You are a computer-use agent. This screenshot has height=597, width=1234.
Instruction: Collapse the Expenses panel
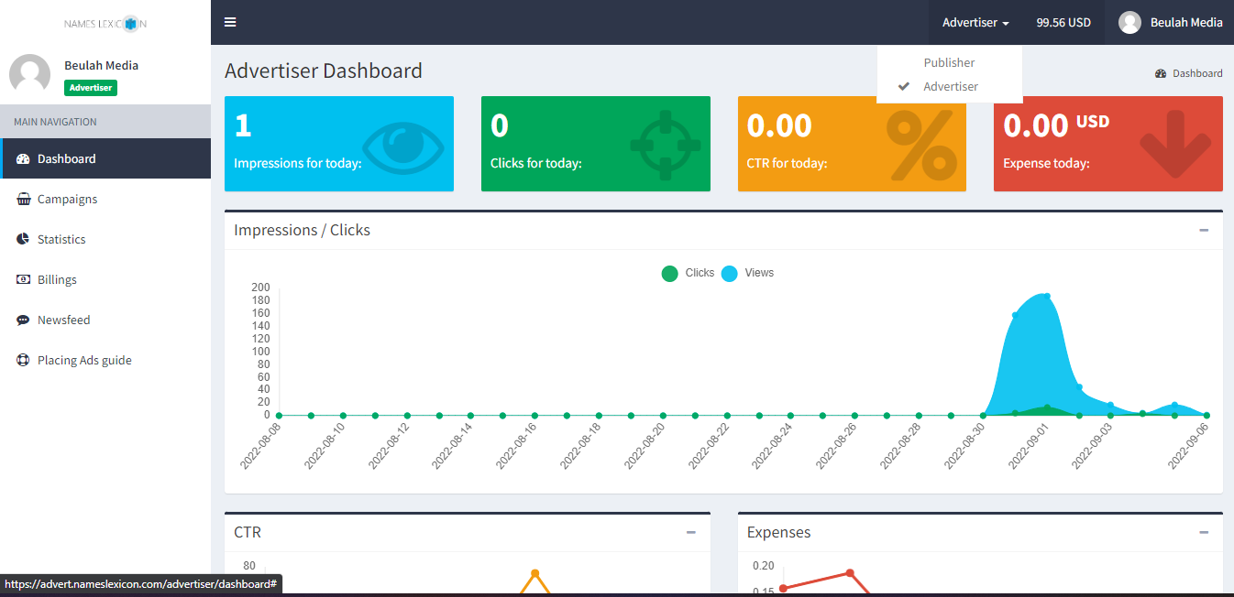[1204, 532]
